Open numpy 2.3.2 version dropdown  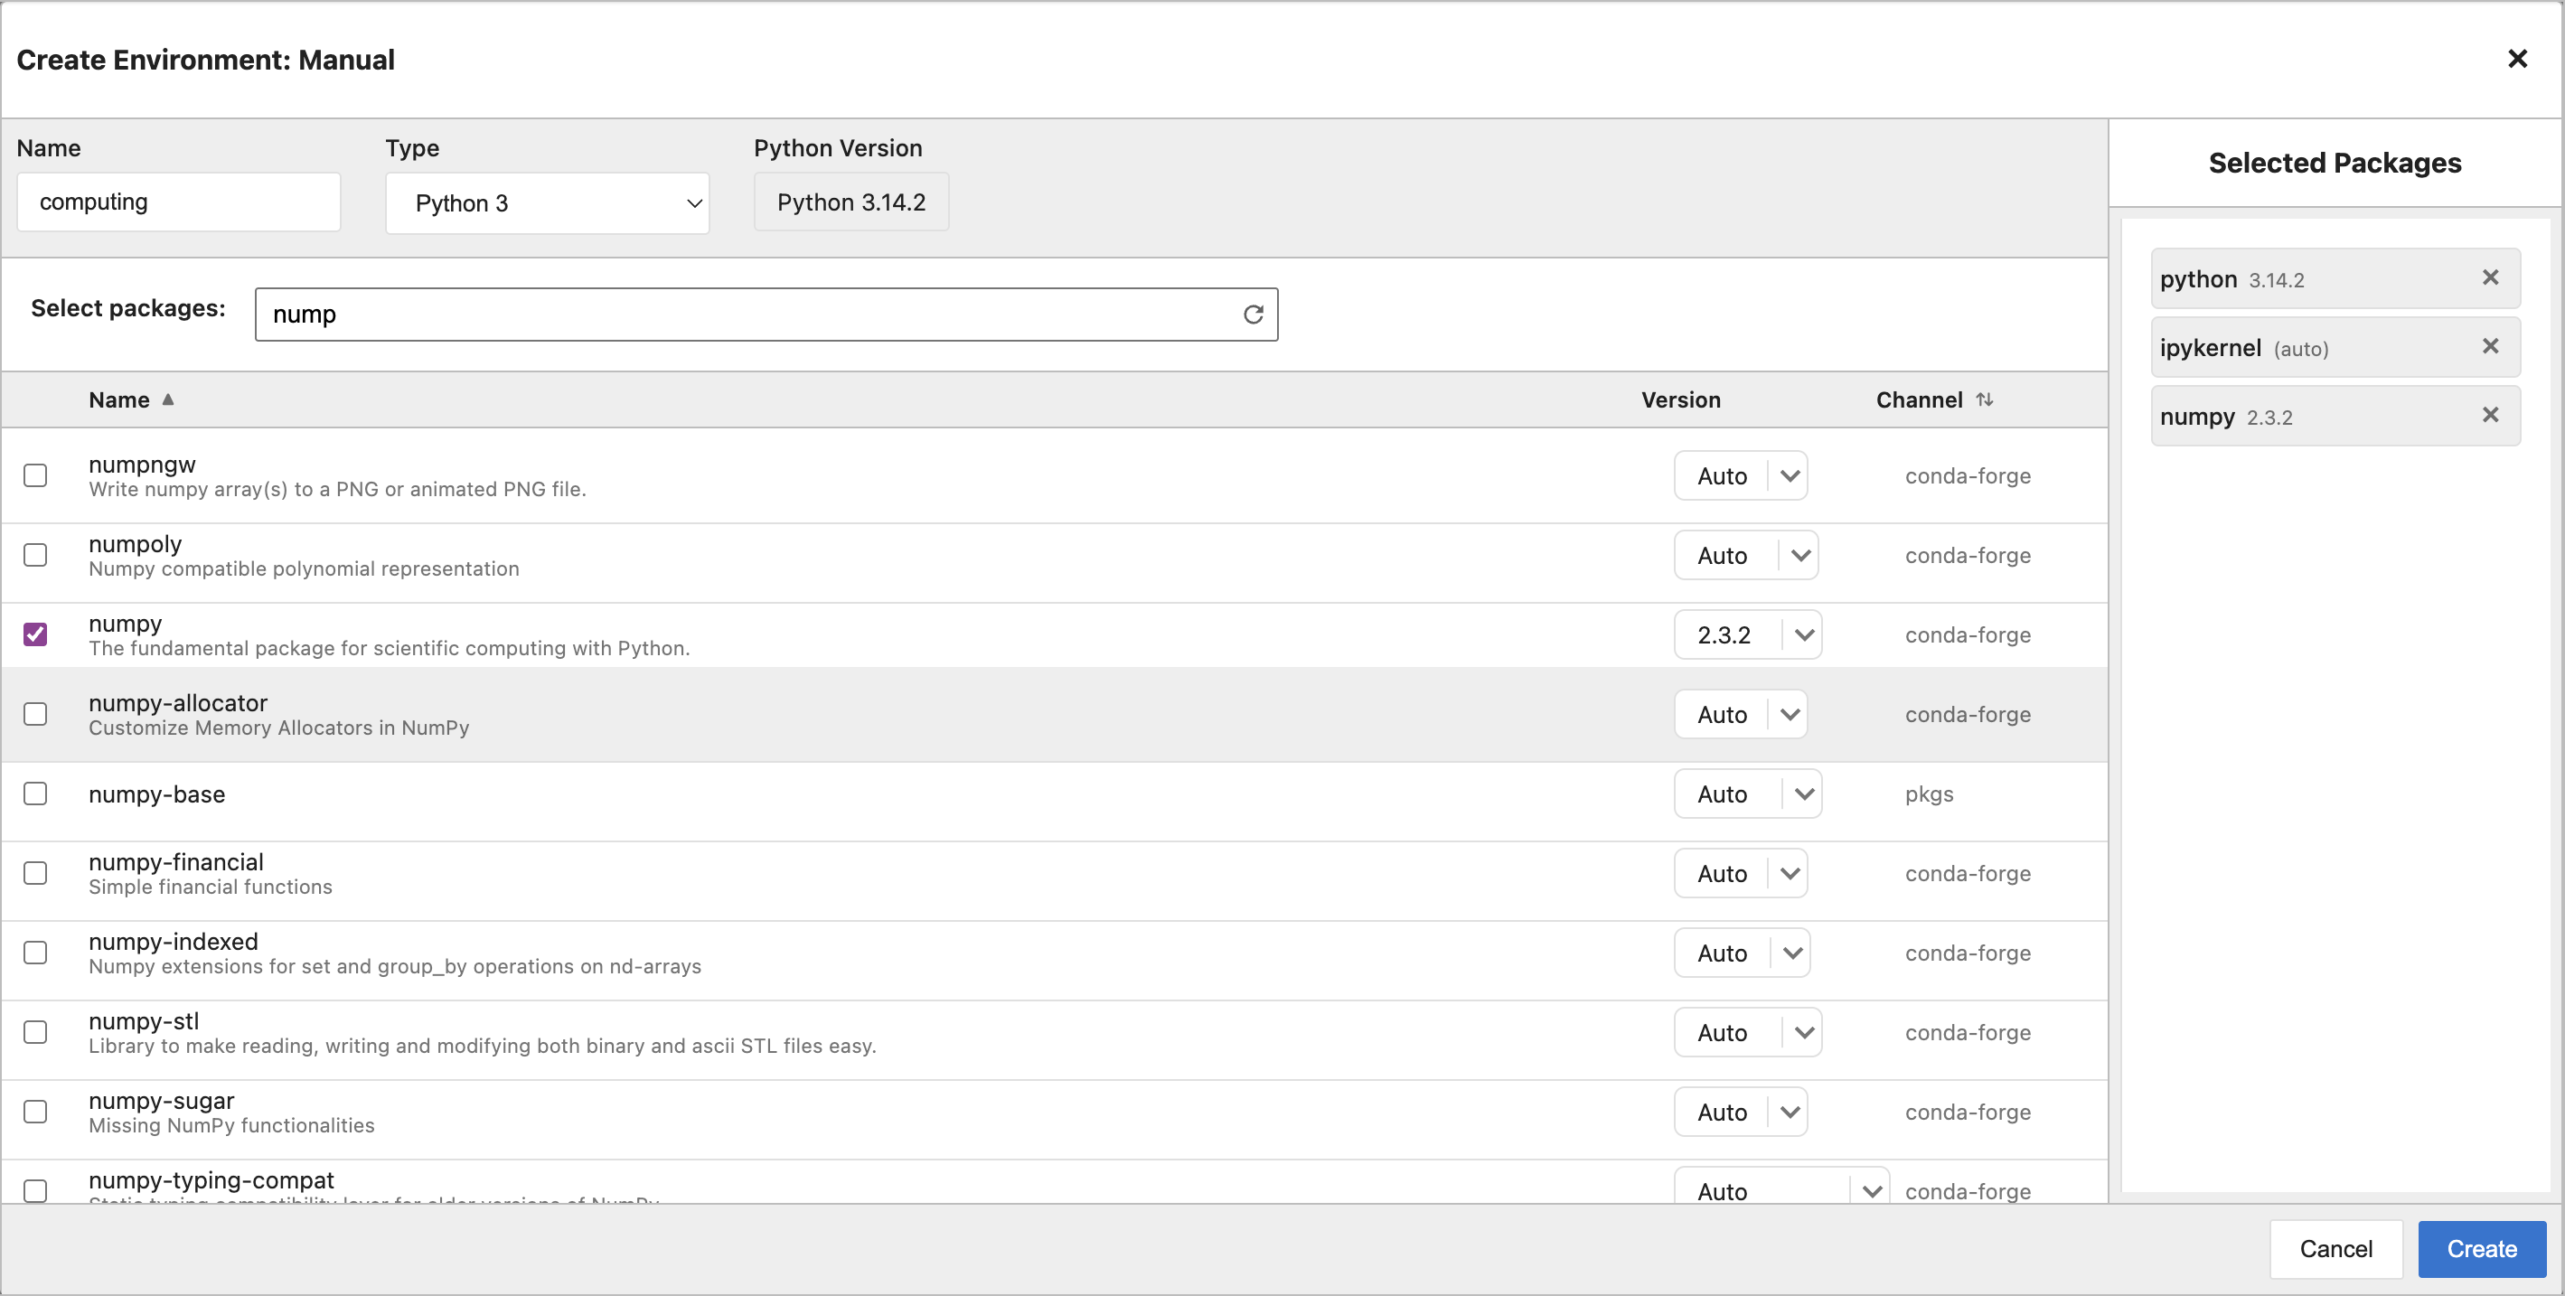click(x=1747, y=635)
